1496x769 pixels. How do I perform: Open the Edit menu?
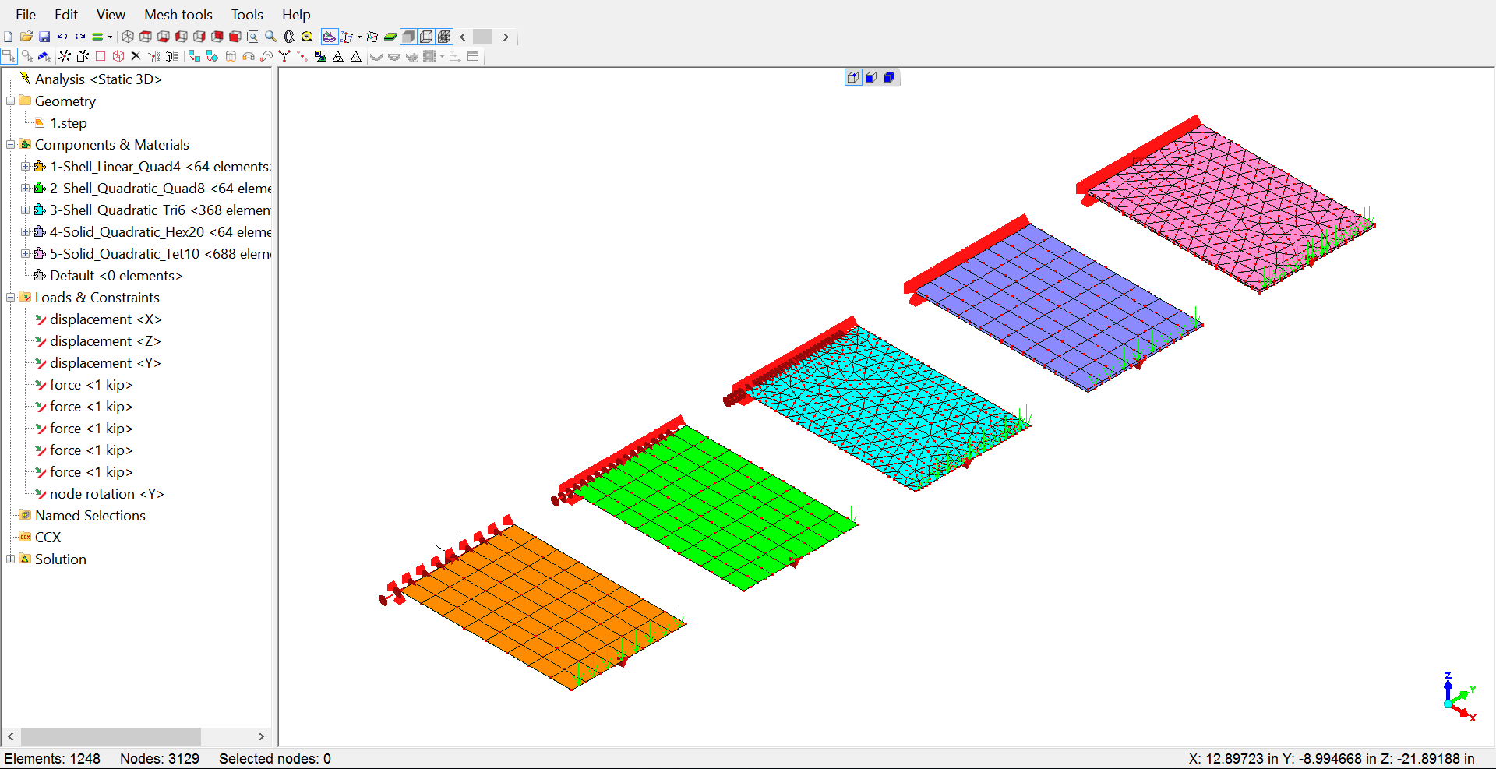66,14
